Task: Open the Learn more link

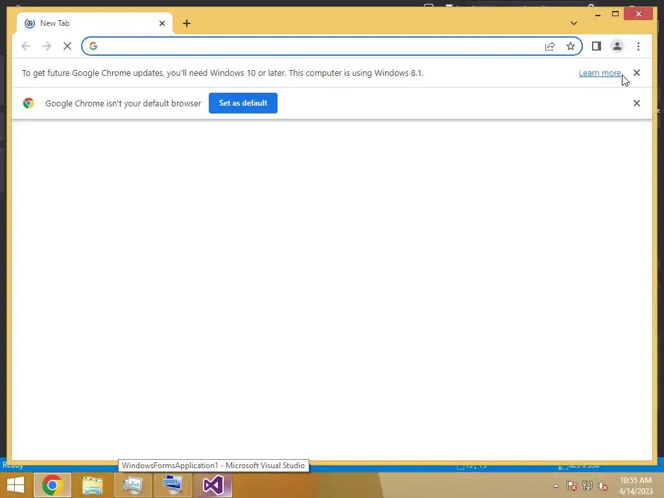Action: click(600, 73)
